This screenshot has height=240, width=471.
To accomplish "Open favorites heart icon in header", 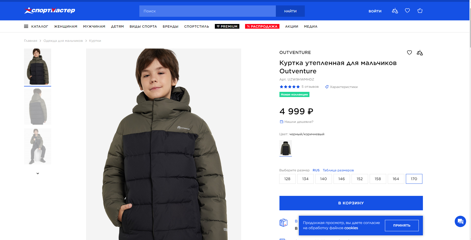I will 407,11.
